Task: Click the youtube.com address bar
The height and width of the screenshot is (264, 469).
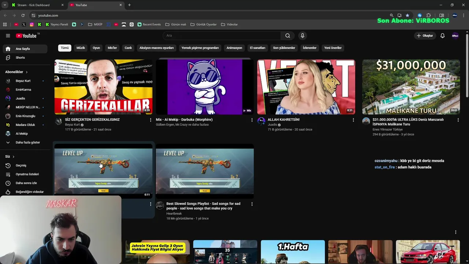Action: [x=209, y=15]
